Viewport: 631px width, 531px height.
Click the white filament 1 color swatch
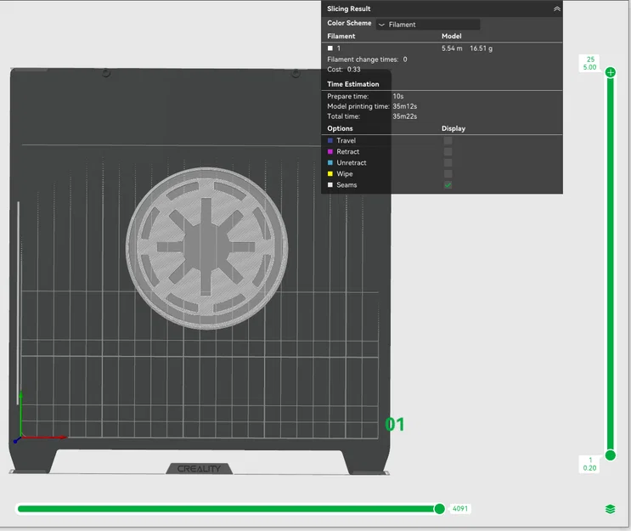330,48
